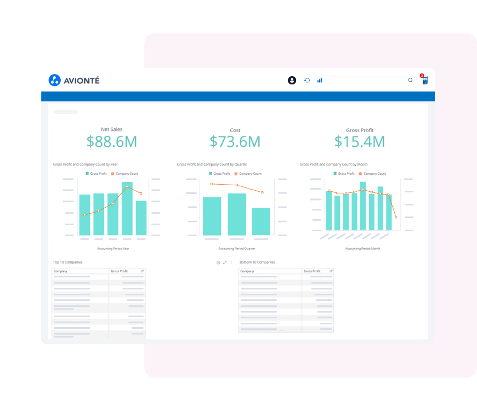Click Company column header in Bottom 10 table
Screen dimensions: 477x411
(x=247, y=271)
